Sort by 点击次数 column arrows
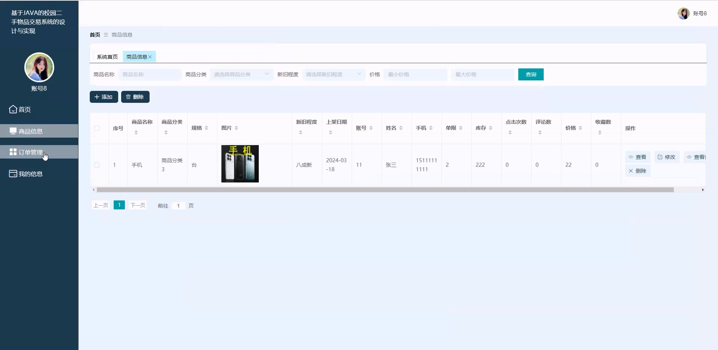Screen dimensions: 718x350 click(510, 132)
